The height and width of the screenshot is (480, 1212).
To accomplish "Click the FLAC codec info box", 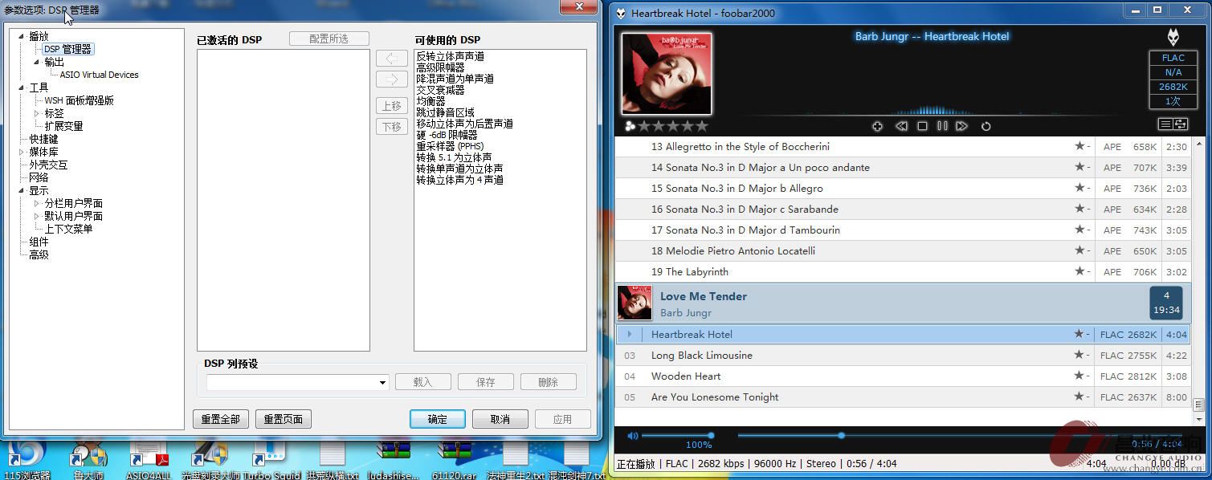I will pos(1173,58).
